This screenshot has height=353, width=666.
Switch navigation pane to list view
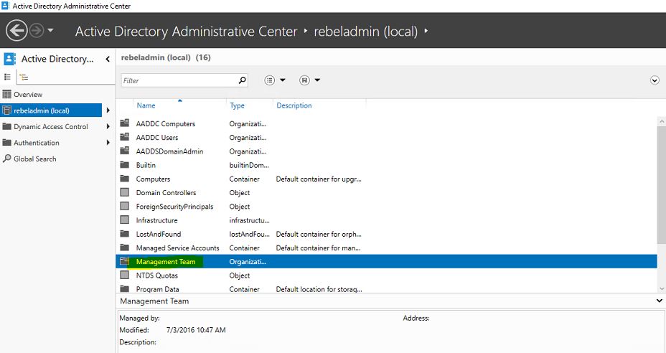(8, 77)
